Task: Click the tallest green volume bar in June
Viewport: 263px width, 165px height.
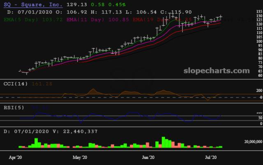Action: [x=164, y=142]
